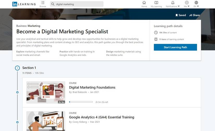The height and width of the screenshot is (131, 215).
Task: Open the Google Analytics 4 course thumbnail
Action: [46, 121]
